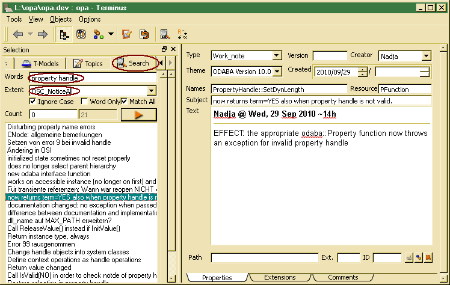Uncheck the Ignore Case checkbox

click(33, 102)
